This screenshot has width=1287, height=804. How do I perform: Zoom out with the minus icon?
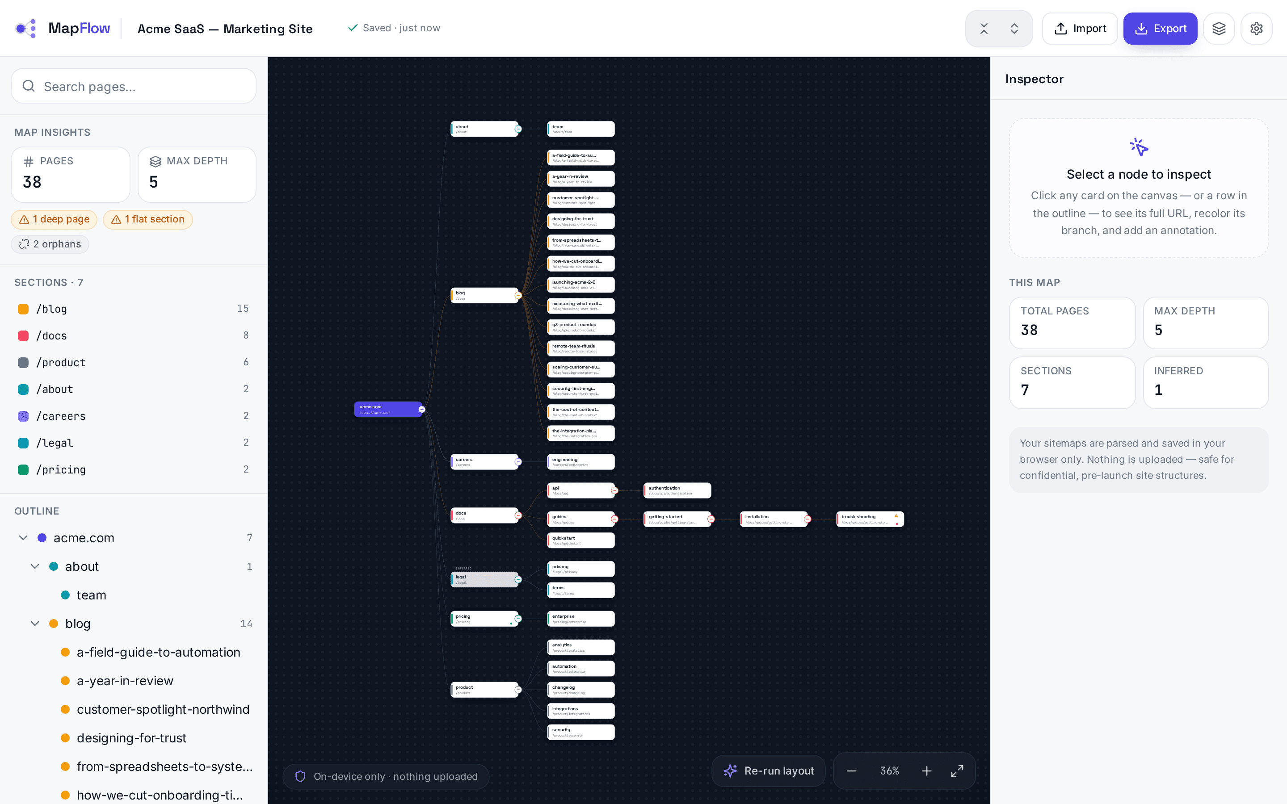coord(851,771)
